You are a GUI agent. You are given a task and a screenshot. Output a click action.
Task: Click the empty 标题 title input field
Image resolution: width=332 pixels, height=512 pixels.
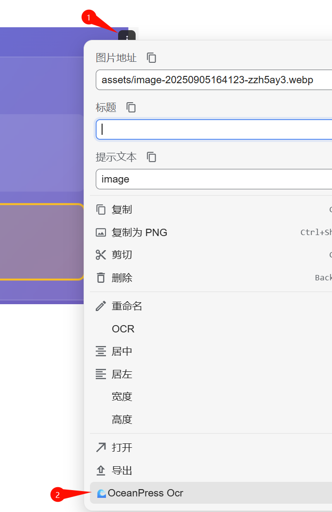click(209, 129)
